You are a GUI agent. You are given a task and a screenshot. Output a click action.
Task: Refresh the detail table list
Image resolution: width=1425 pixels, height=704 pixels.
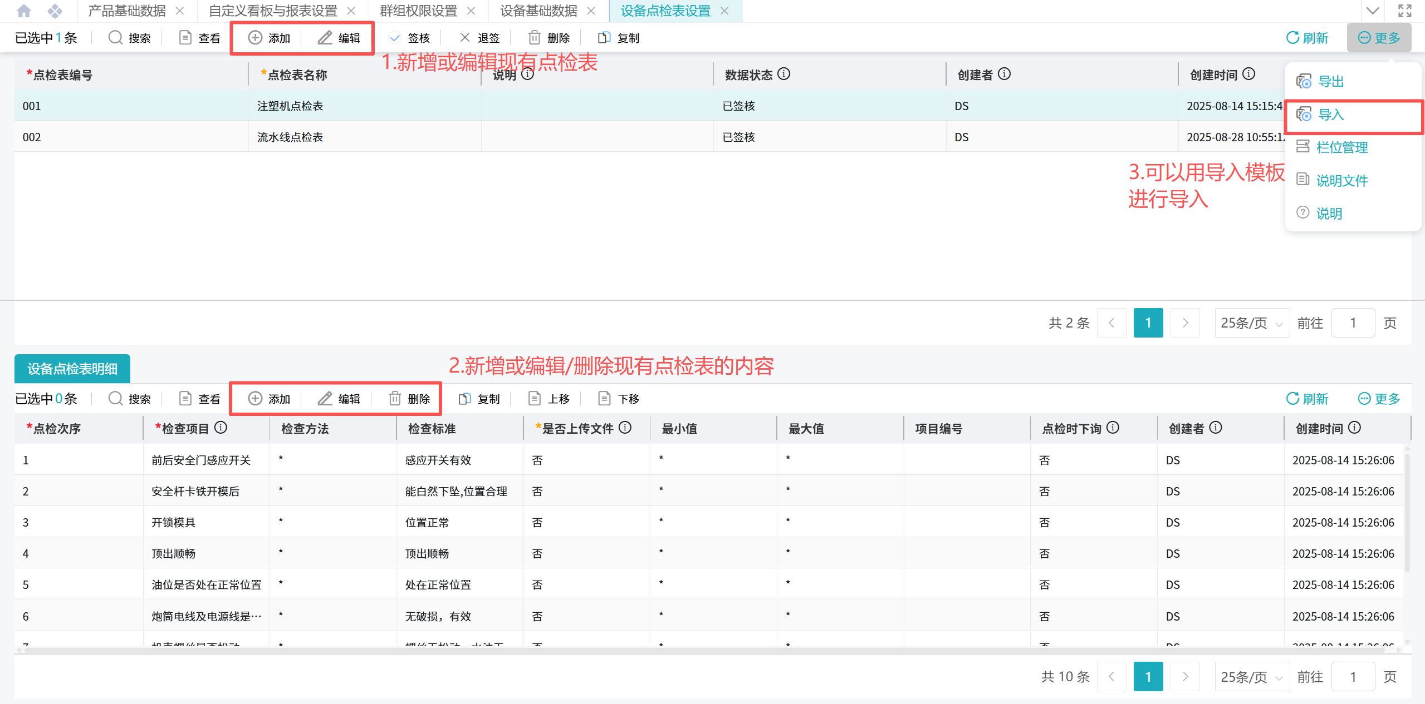point(1307,399)
